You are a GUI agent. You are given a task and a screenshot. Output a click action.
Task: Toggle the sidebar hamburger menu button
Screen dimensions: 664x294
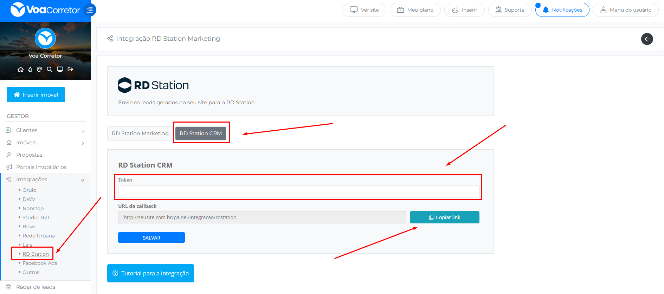tap(90, 10)
